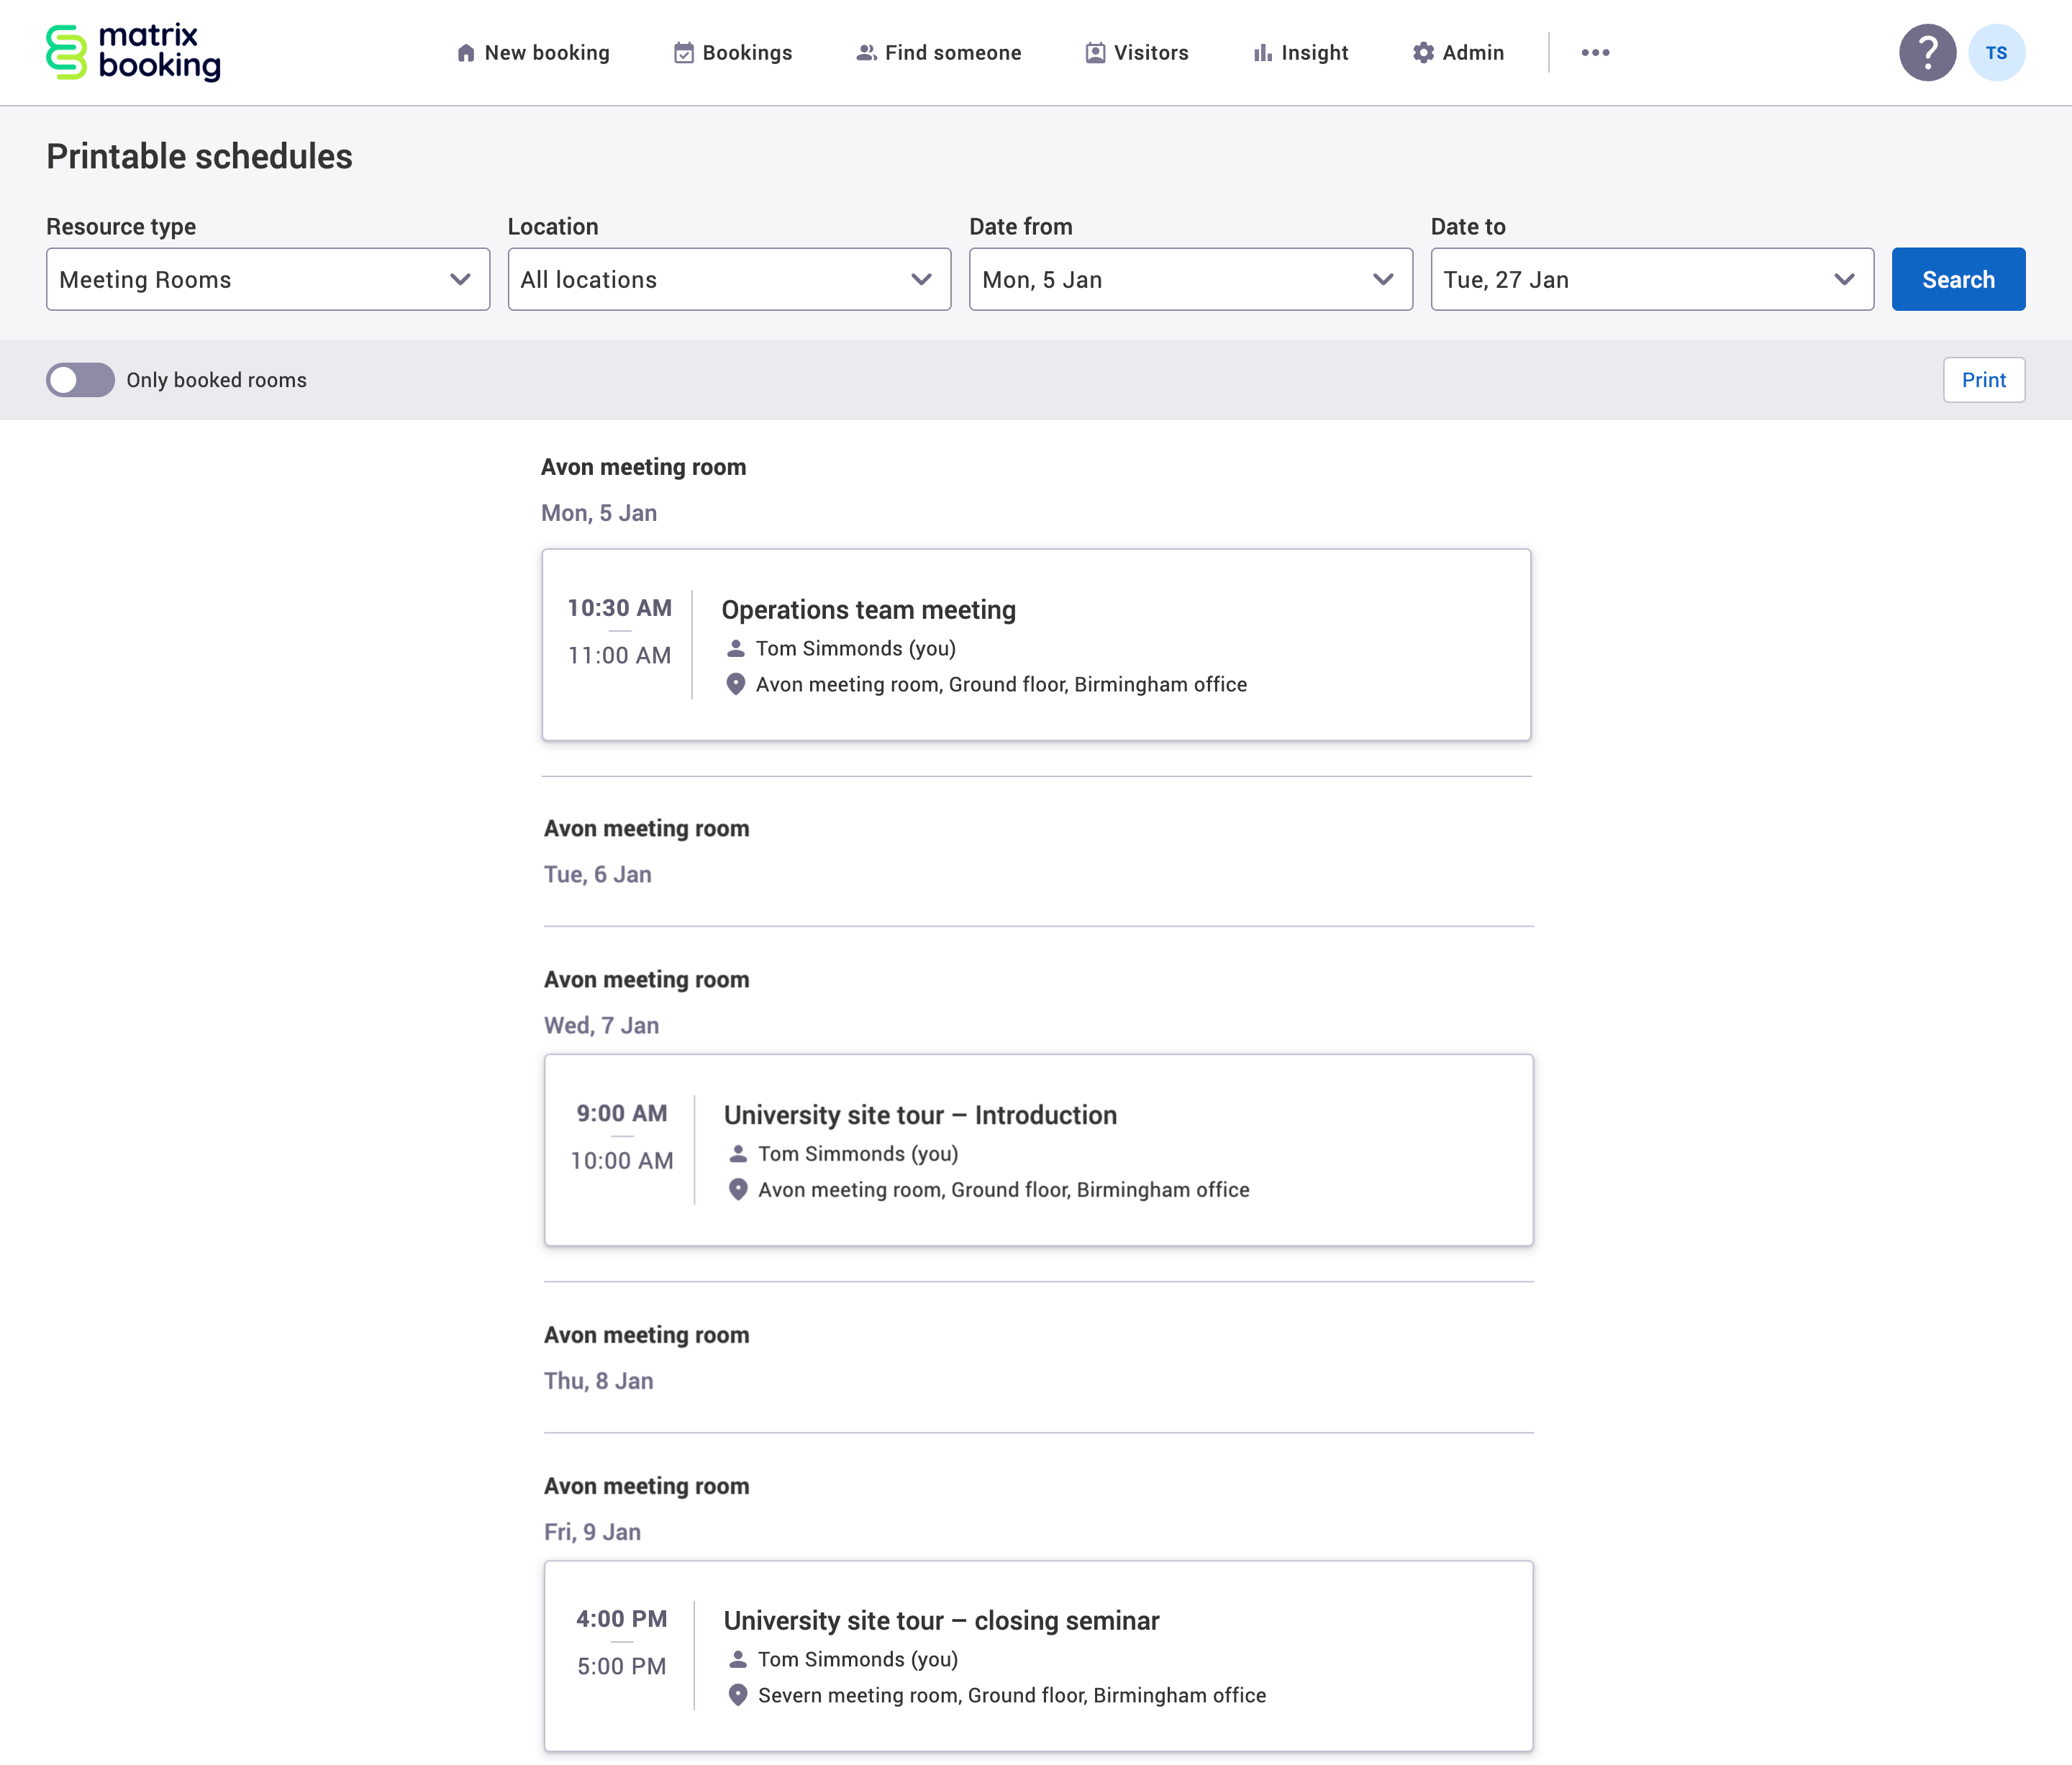The width and height of the screenshot is (2072, 1765).
Task: Open the Resource type dropdown
Action: click(x=267, y=279)
